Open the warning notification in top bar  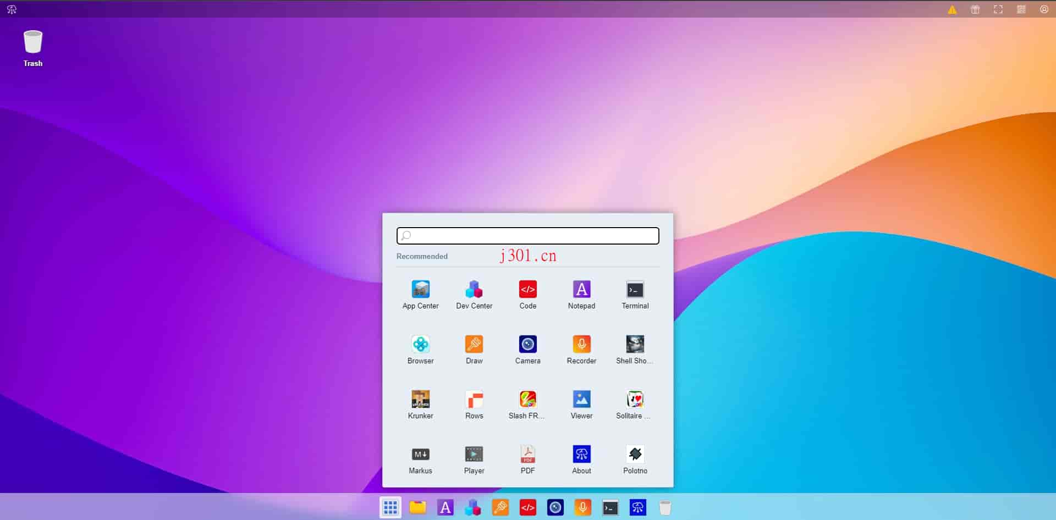(x=952, y=9)
